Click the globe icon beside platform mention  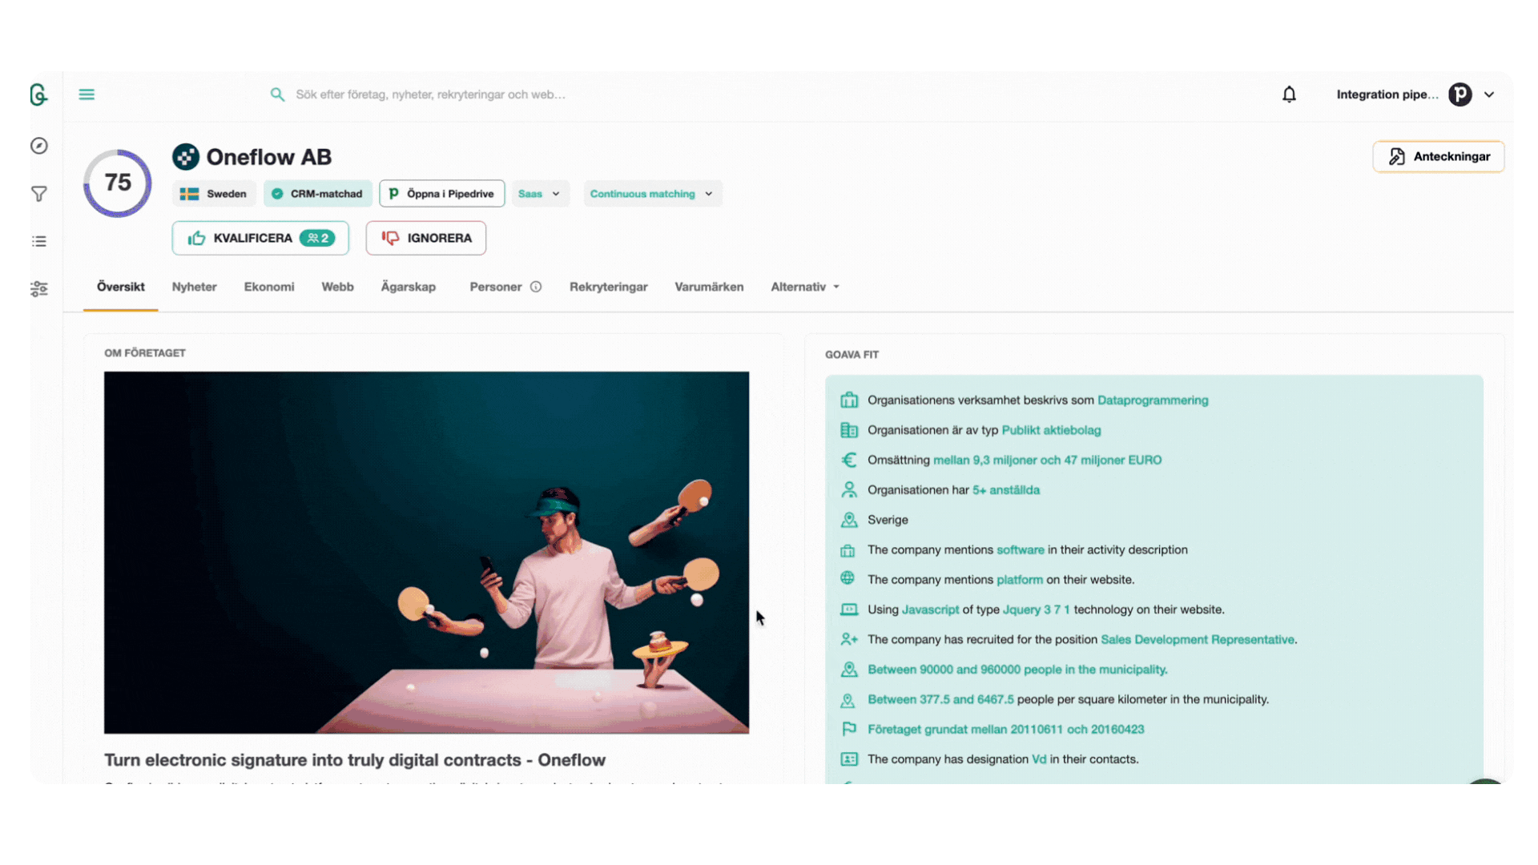pos(848,578)
